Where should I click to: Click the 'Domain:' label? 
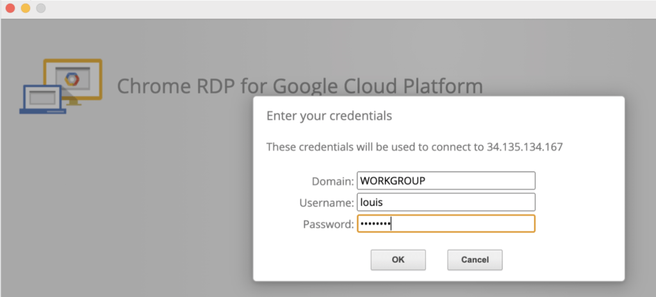pos(332,182)
